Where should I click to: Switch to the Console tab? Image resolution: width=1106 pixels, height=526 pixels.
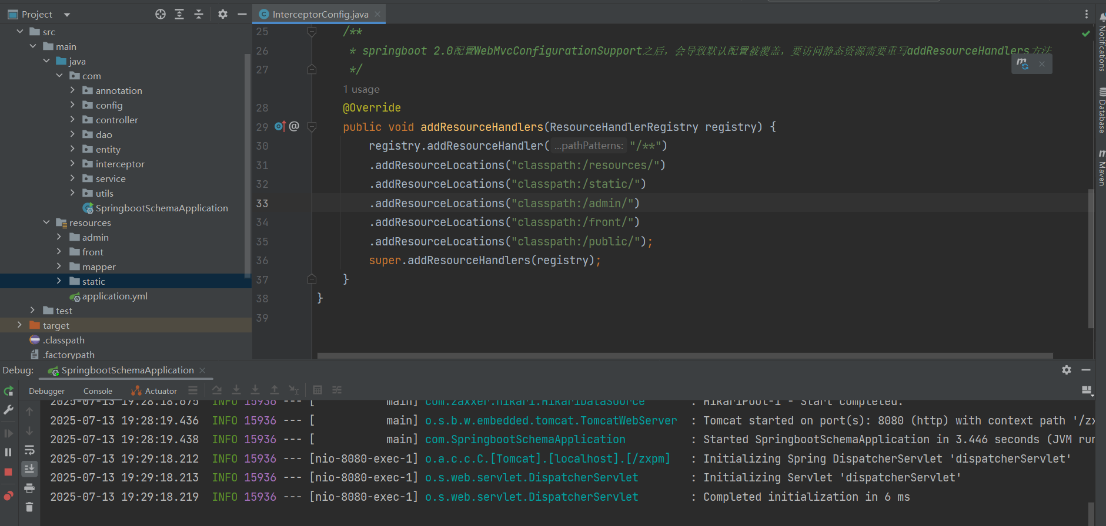(98, 391)
